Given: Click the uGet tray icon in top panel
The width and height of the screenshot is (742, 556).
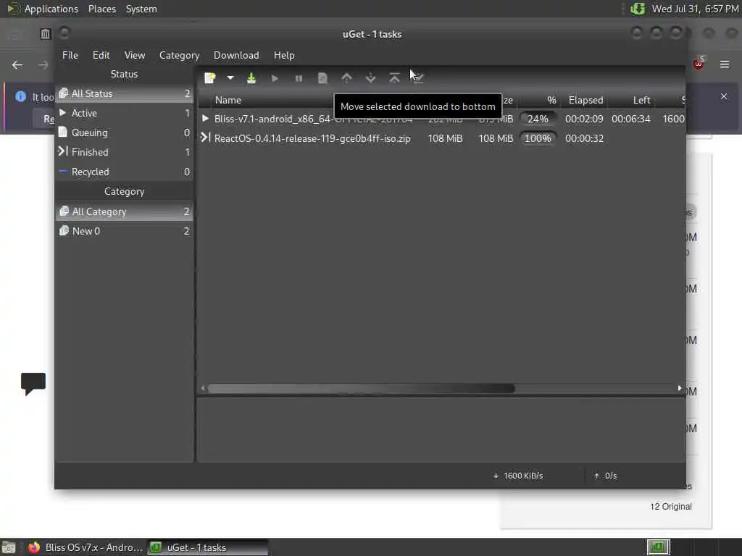Looking at the screenshot, I should click(x=638, y=9).
